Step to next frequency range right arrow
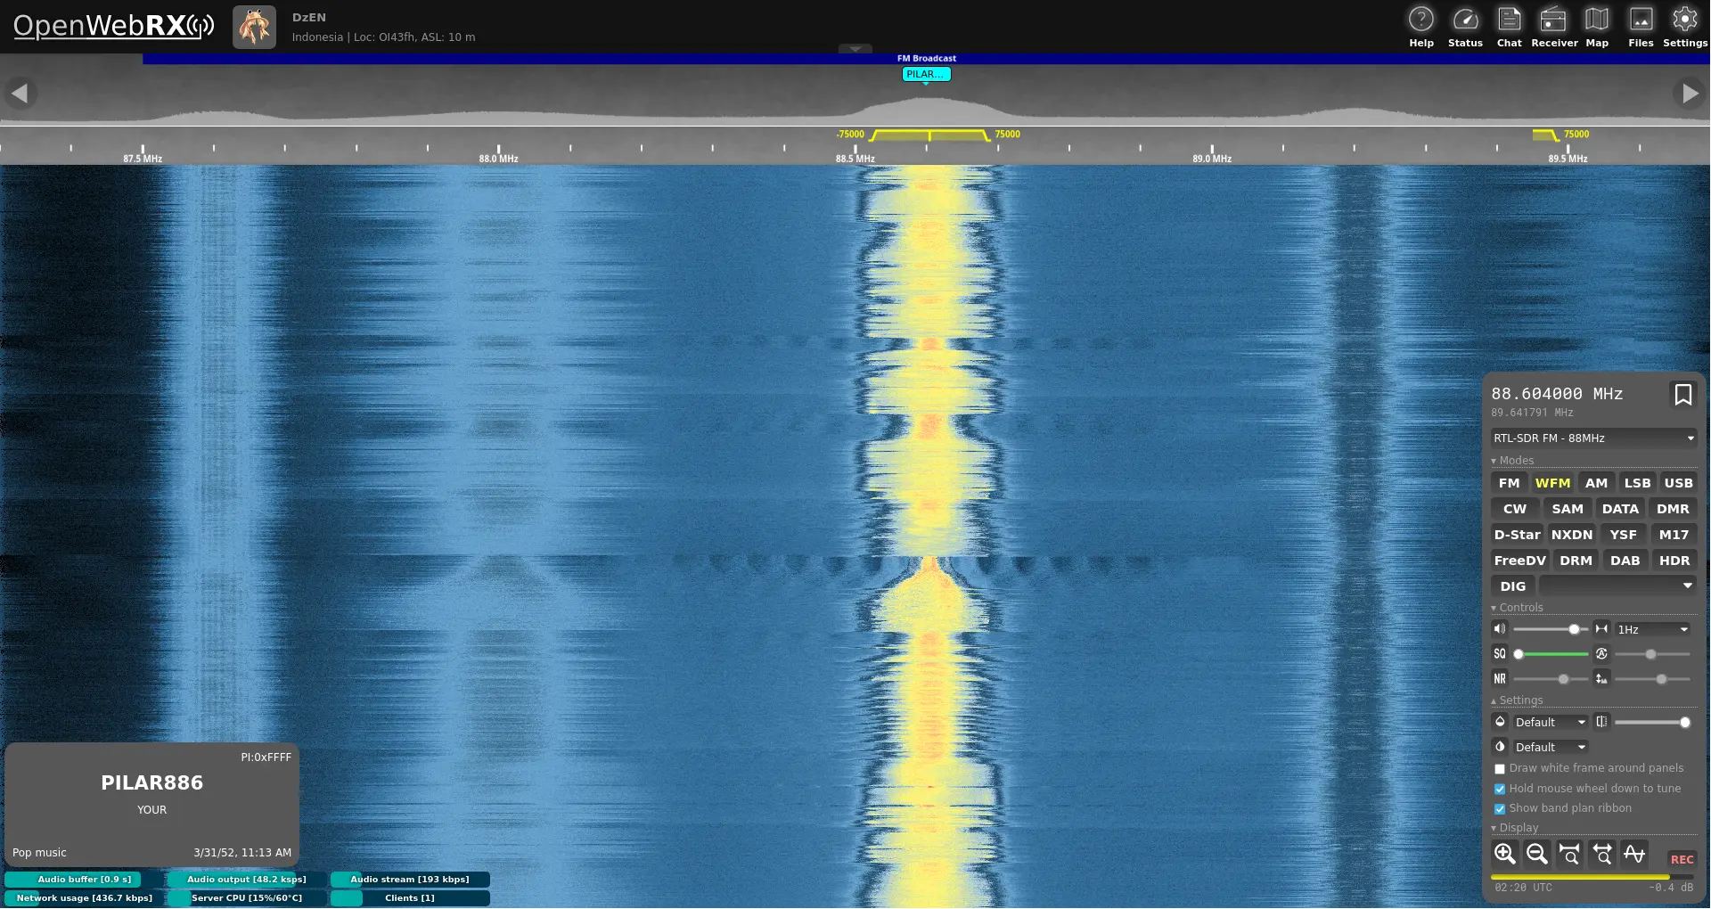1711x909 pixels. pos(1690,93)
